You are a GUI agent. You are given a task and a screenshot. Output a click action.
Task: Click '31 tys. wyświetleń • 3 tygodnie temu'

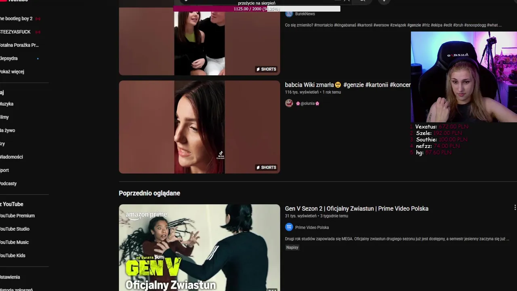pyautogui.click(x=316, y=216)
